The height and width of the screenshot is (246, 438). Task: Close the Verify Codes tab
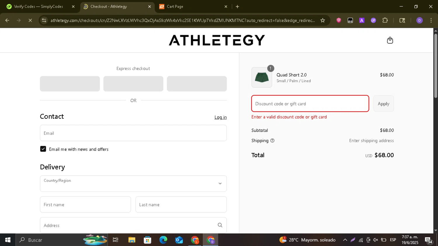point(73,6)
